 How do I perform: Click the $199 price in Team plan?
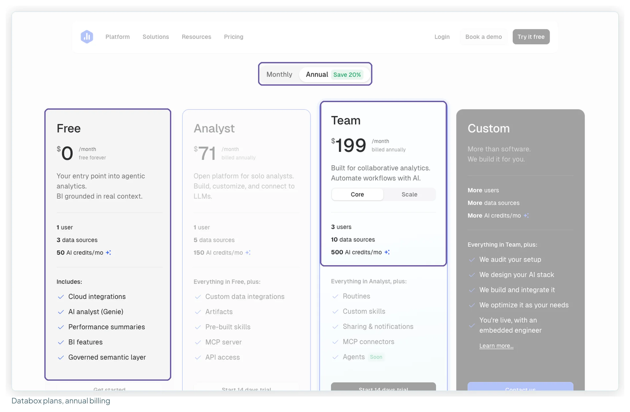click(x=349, y=145)
